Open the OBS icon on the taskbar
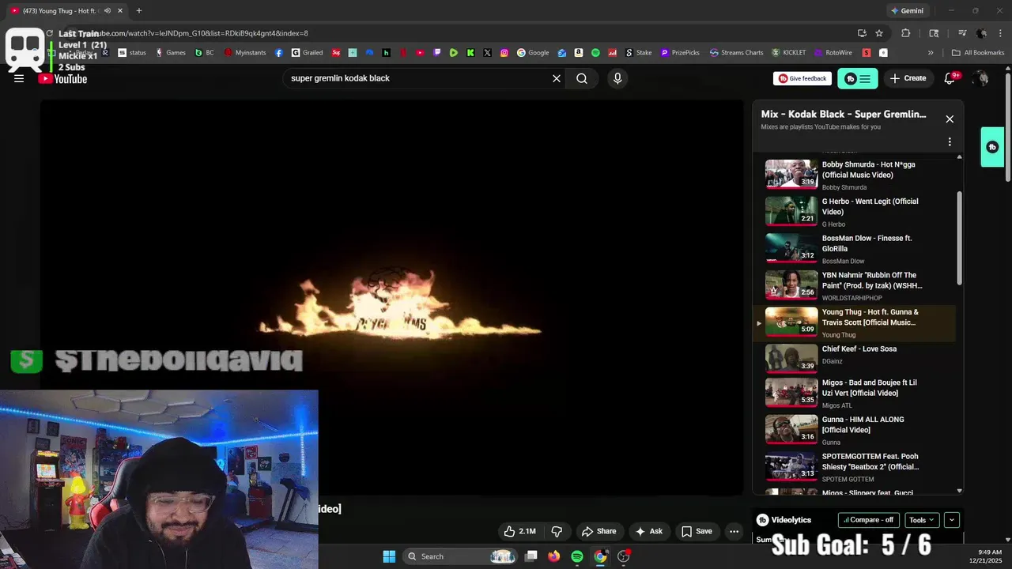This screenshot has height=569, width=1012. tap(624, 556)
